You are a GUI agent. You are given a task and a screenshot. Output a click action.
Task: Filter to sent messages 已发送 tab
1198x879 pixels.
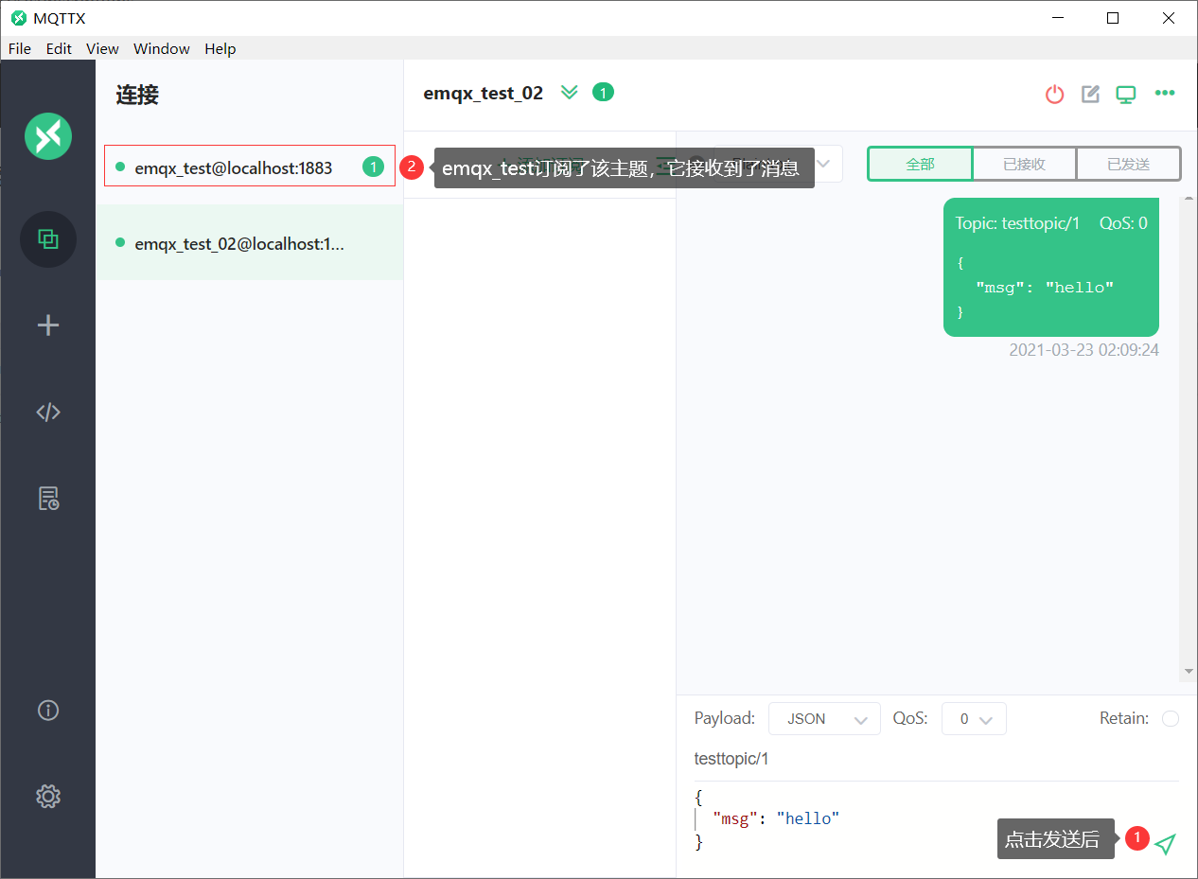1129,164
